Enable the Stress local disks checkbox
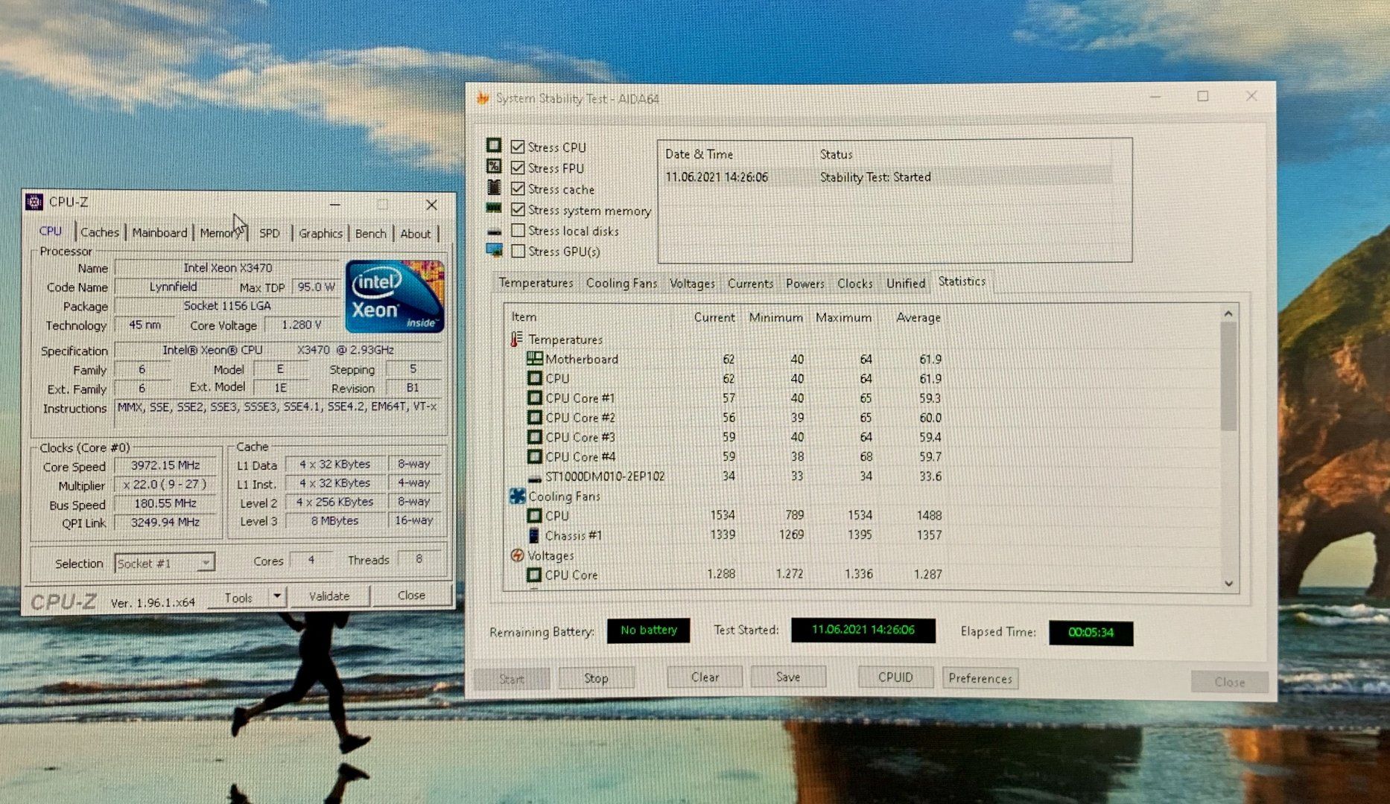1390x804 pixels. [518, 231]
